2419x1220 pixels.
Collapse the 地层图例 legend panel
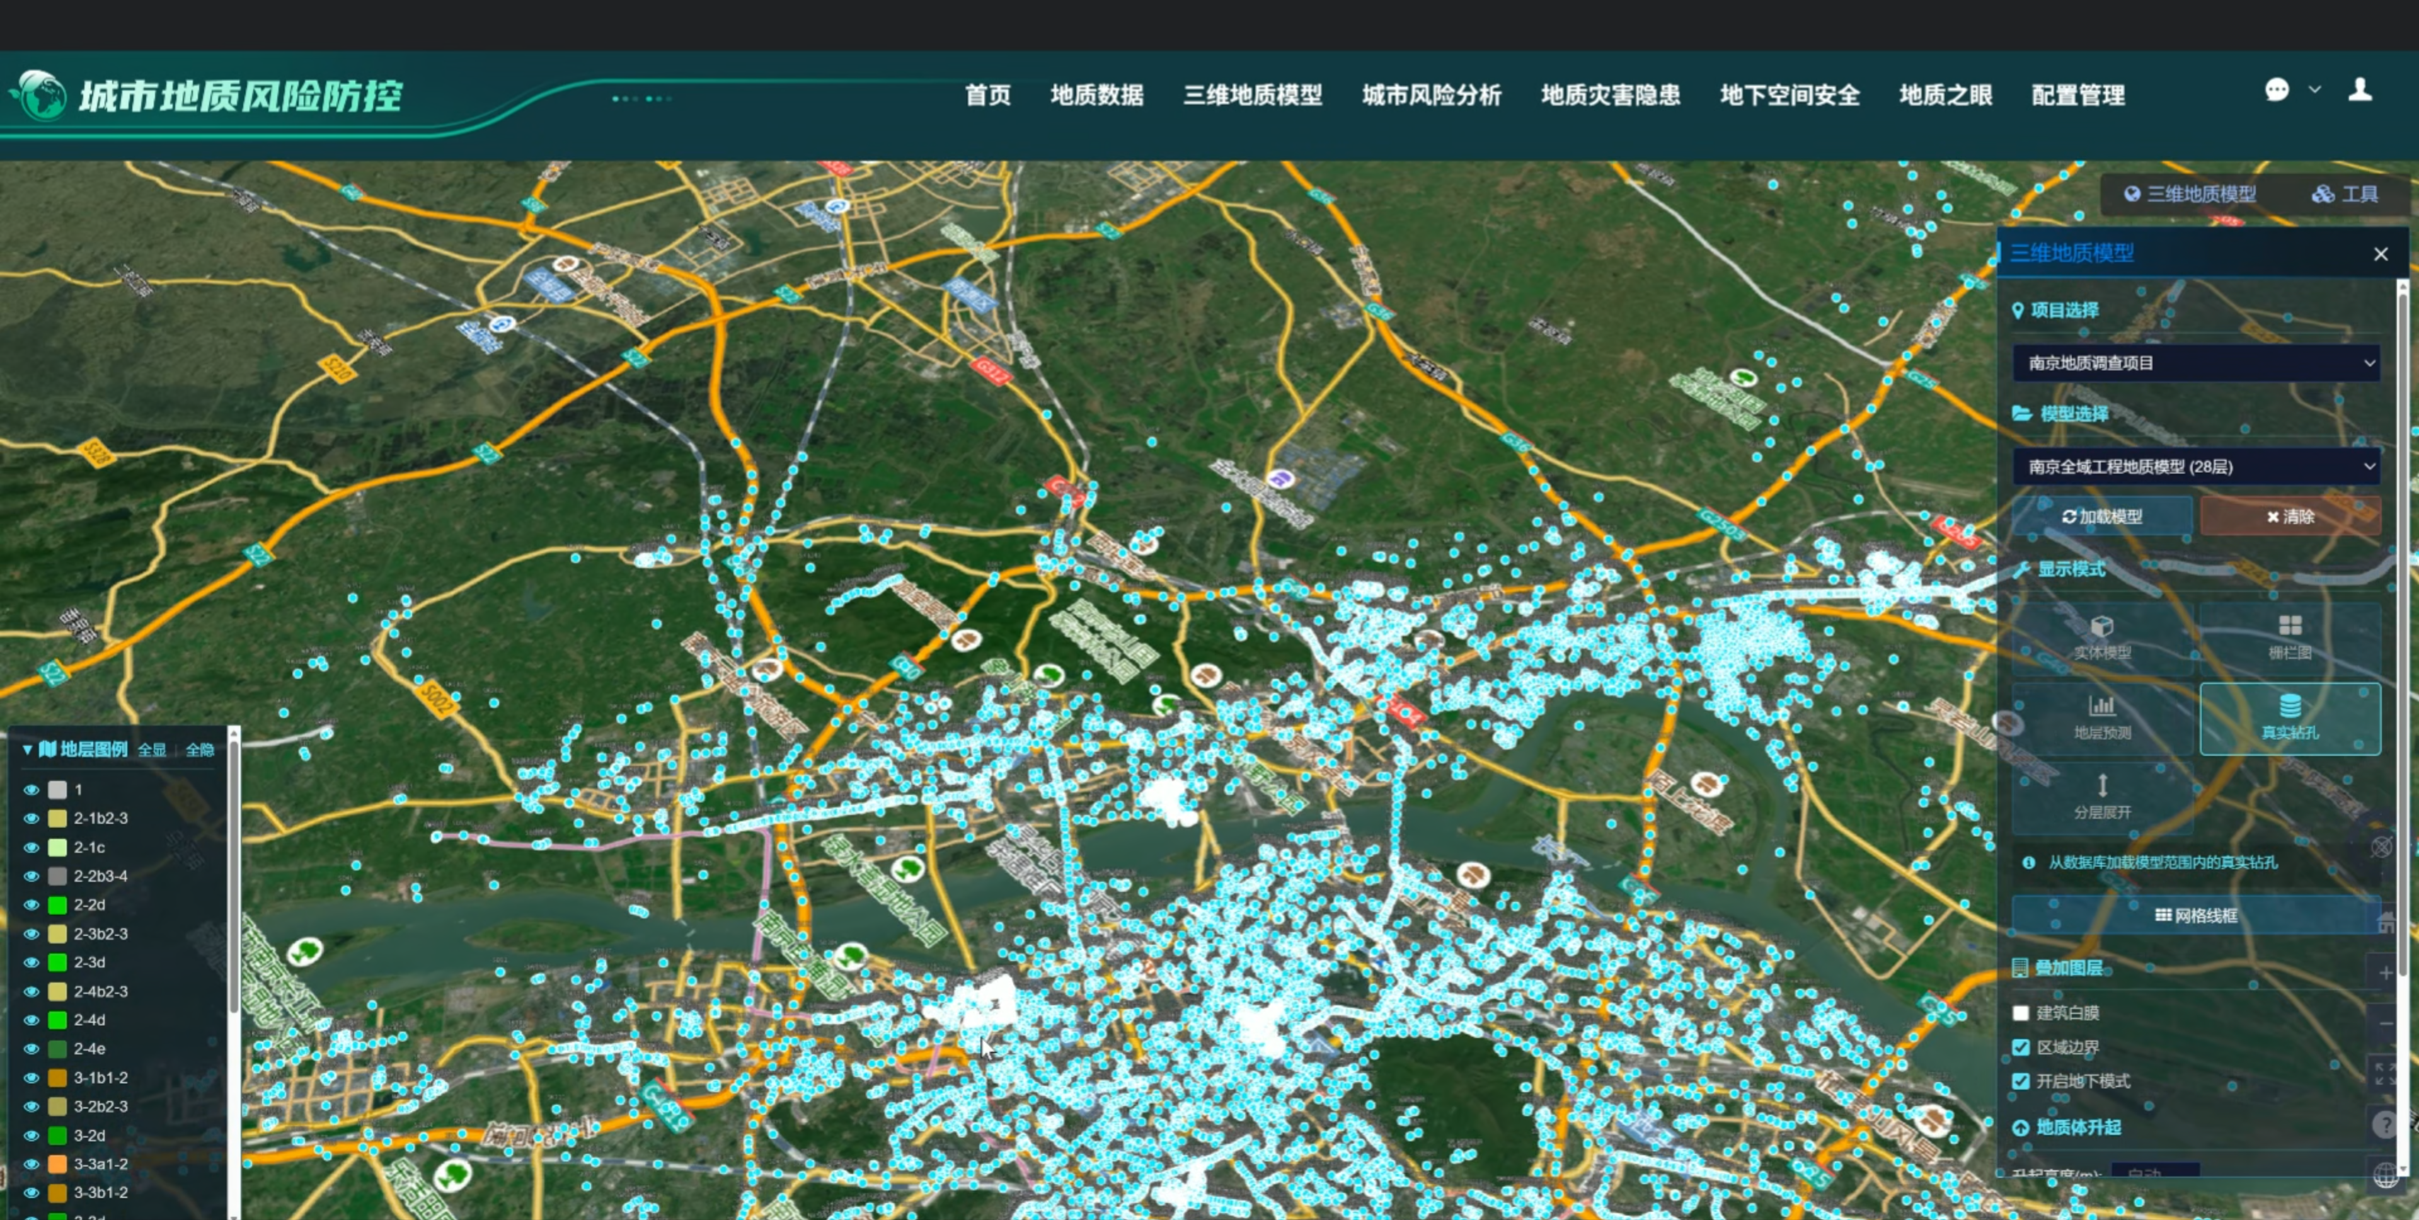coord(27,749)
